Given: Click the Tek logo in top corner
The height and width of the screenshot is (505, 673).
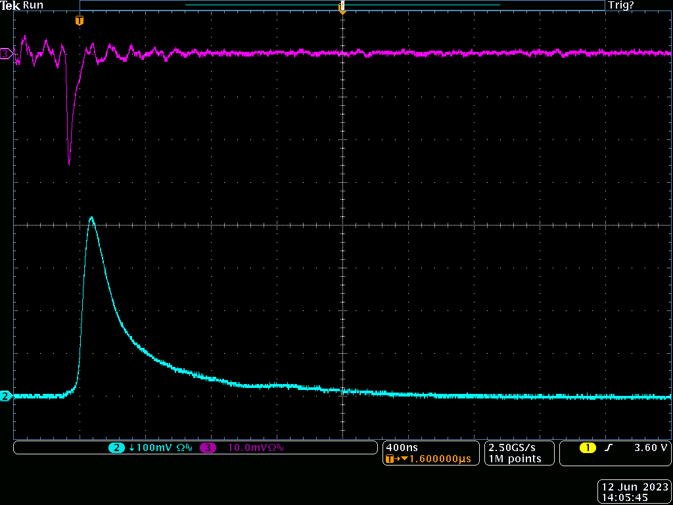Looking at the screenshot, I should [10, 5].
